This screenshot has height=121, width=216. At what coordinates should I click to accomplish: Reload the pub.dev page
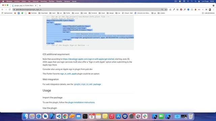tap(10, 9)
